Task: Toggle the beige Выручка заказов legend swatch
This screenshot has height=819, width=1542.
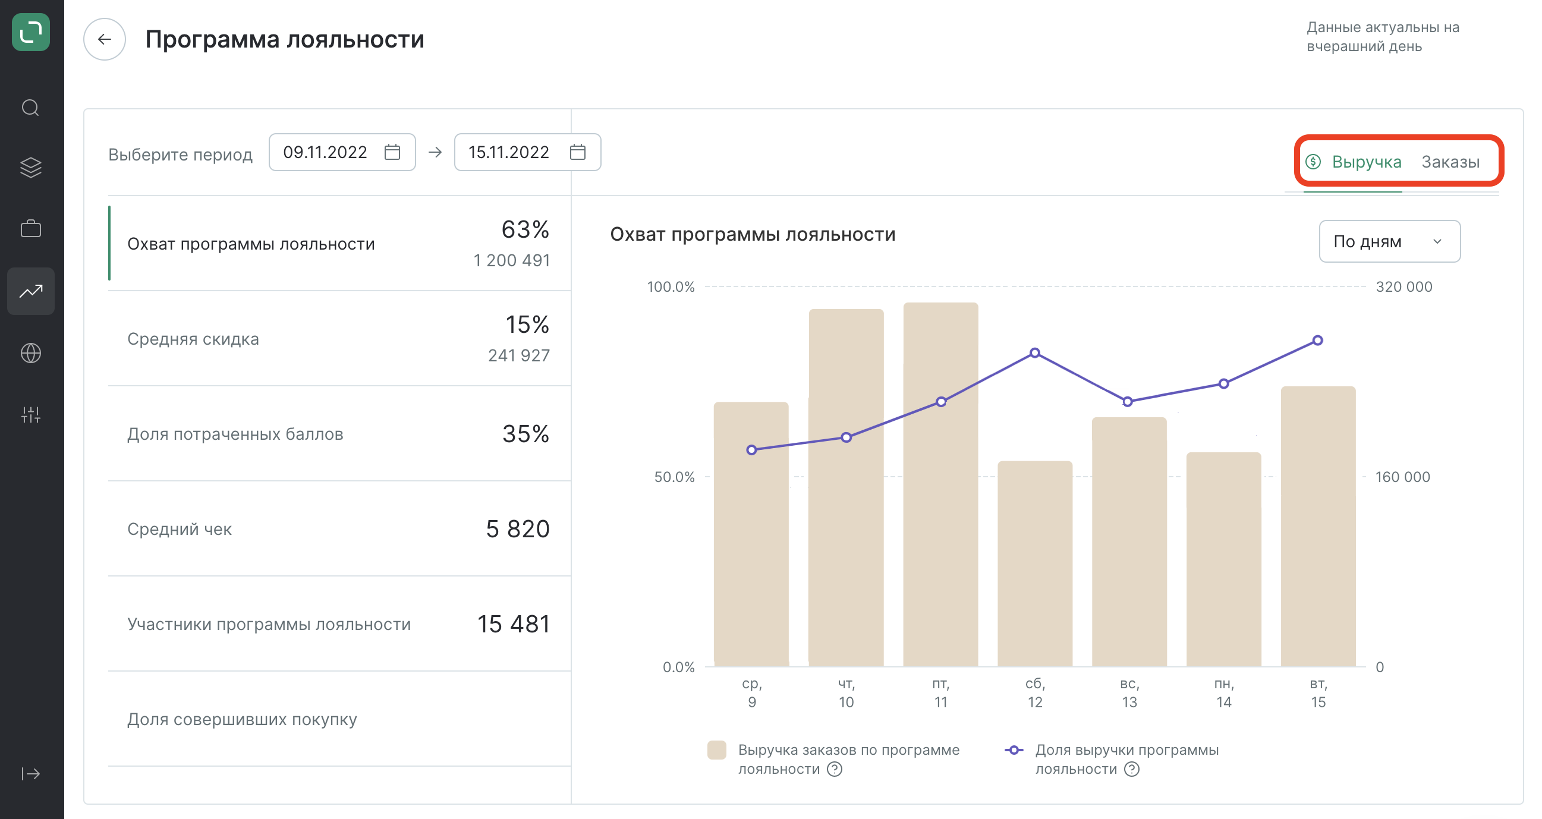Action: click(716, 750)
